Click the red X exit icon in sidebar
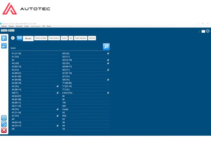The image size is (211, 158). [x=4, y=130]
